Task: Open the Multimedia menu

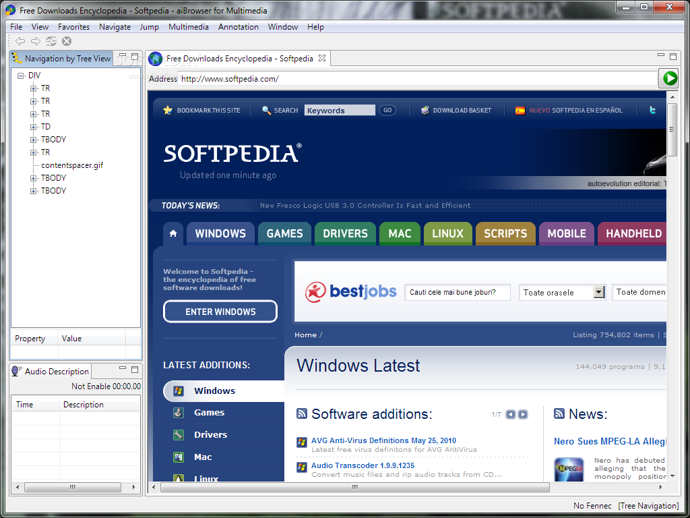Action: (189, 27)
